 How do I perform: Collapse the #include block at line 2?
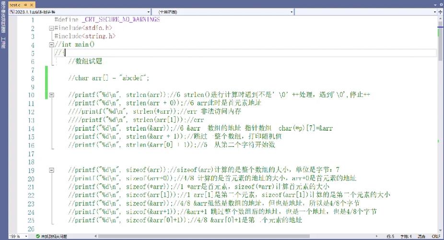(51, 28)
